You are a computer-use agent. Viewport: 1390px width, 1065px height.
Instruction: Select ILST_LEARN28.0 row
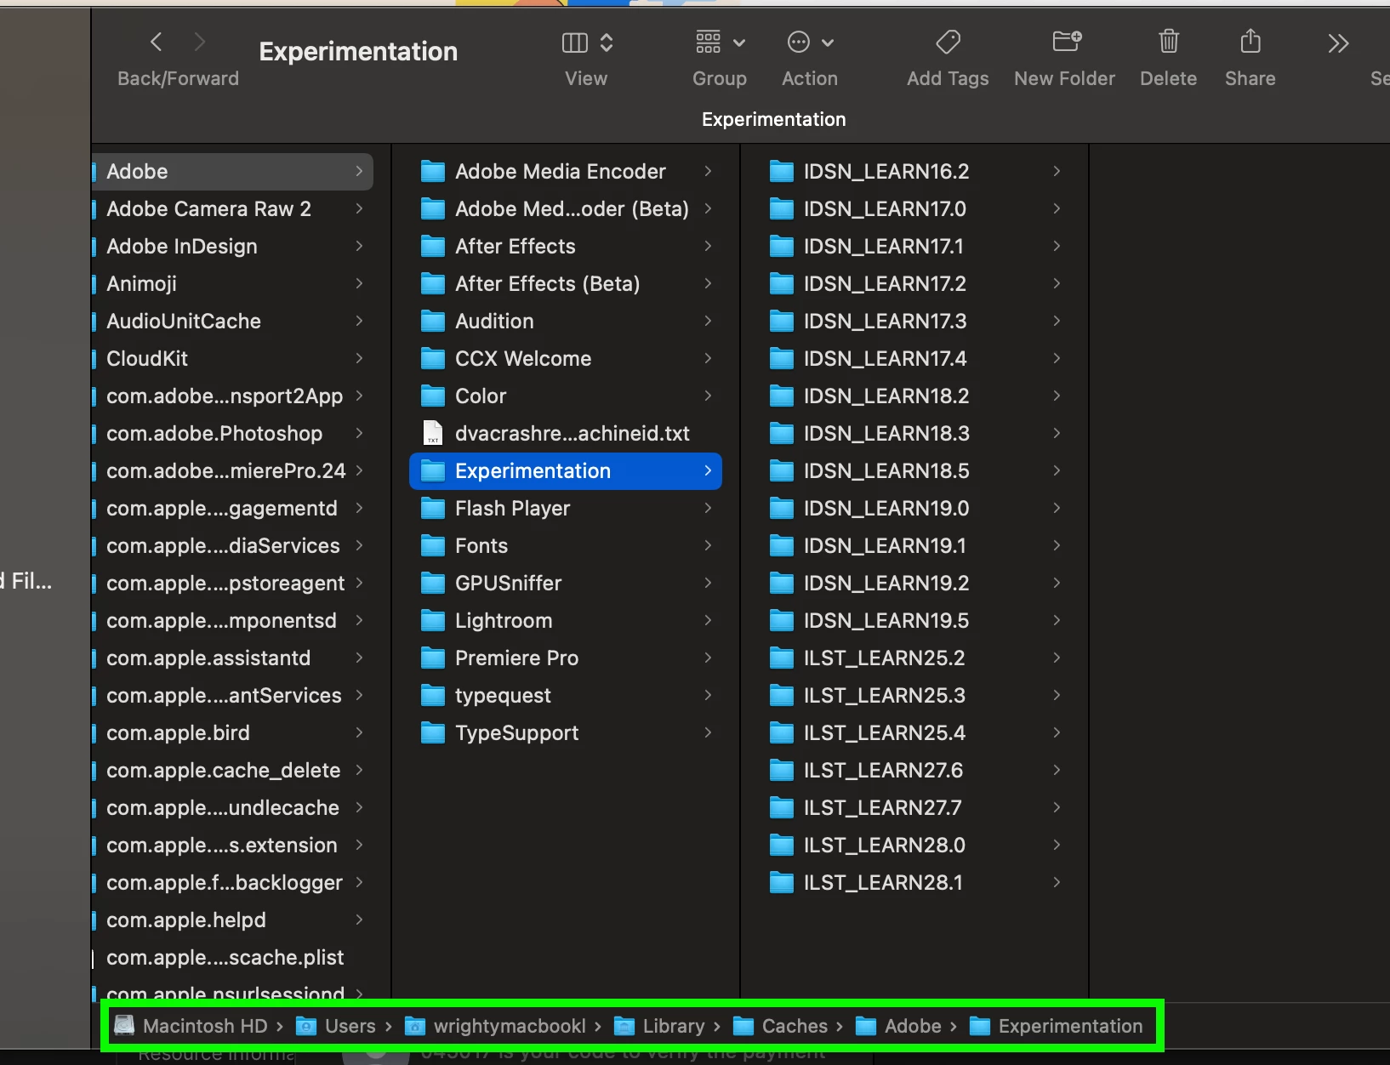click(914, 846)
